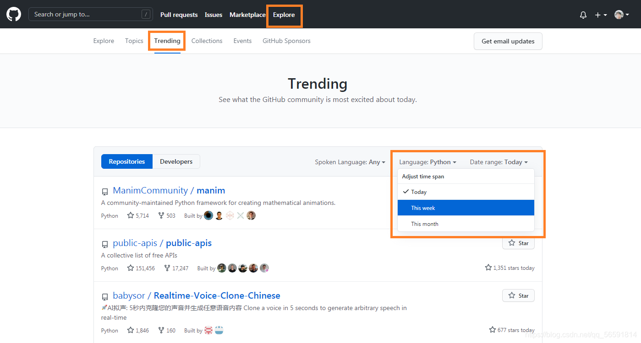Screen dimensions: 641x343
Task: Select the Repositories toggle button
Action: [127, 161]
